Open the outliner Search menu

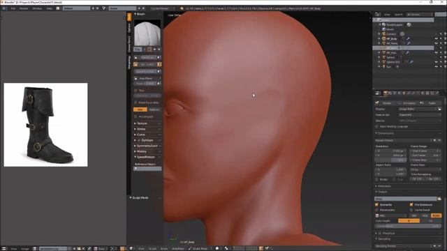[398, 14]
